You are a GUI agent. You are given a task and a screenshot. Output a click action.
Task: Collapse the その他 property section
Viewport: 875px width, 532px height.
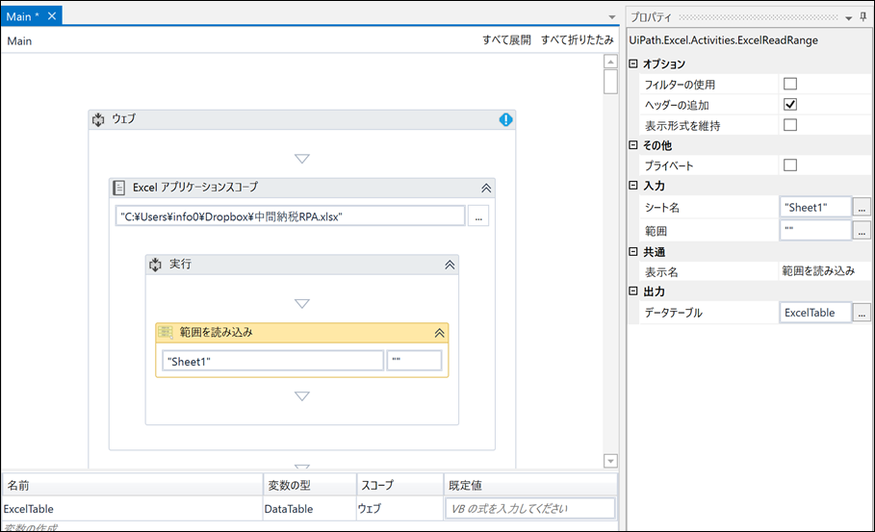tap(633, 145)
